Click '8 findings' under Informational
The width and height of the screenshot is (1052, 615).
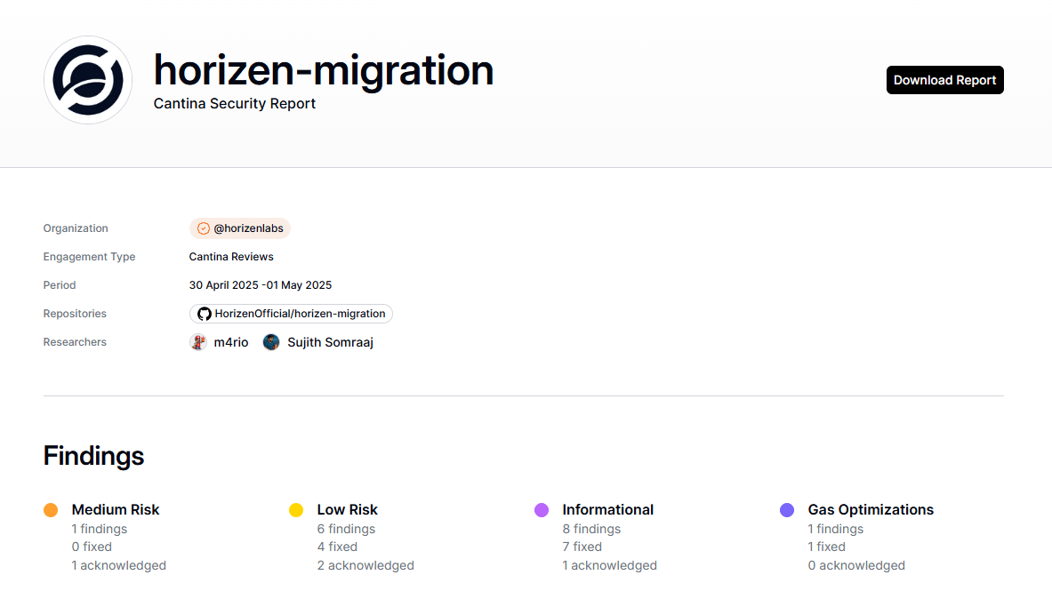591,529
